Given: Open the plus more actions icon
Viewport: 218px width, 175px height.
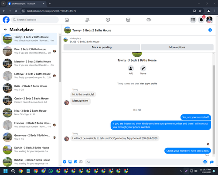Looking at the screenshot, I should (65, 162).
